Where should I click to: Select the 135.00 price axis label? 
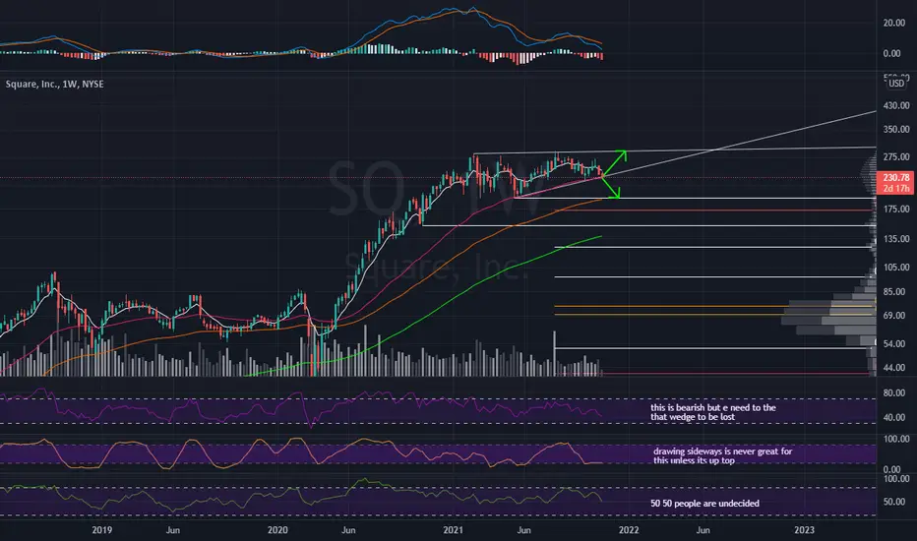896,239
